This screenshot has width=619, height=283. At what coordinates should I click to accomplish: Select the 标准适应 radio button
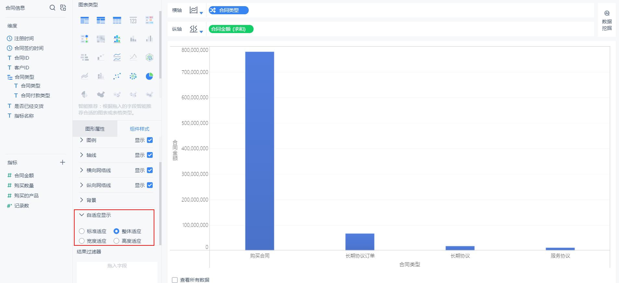click(x=82, y=231)
